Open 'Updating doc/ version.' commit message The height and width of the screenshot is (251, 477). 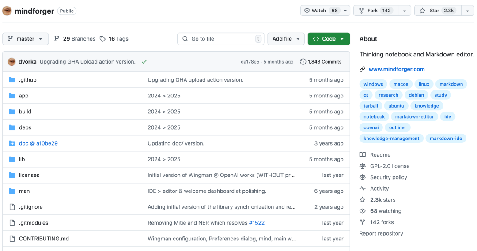click(x=176, y=143)
